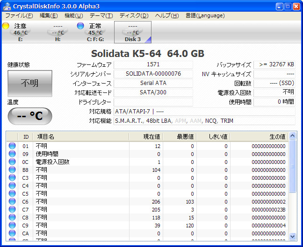Open the テーマ(T) menu
This screenshot has height=247, width=303.
(101, 15)
